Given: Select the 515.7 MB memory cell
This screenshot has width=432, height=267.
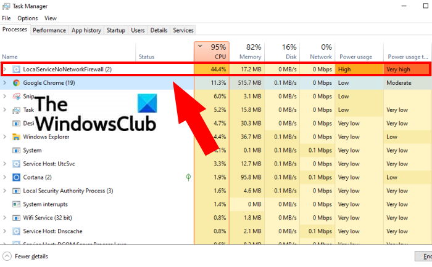Looking at the screenshot, I should pyautogui.click(x=247, y=82).
